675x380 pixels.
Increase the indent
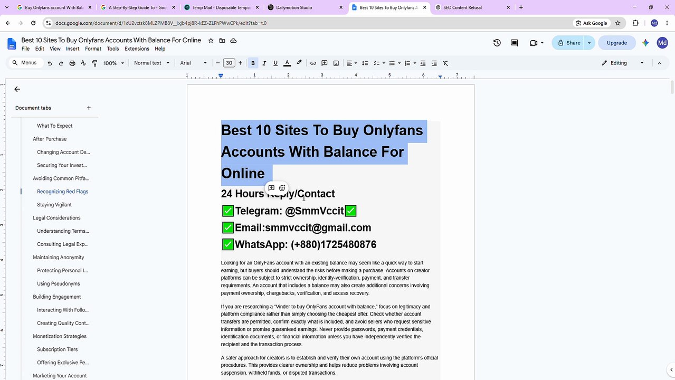(434, 63)
